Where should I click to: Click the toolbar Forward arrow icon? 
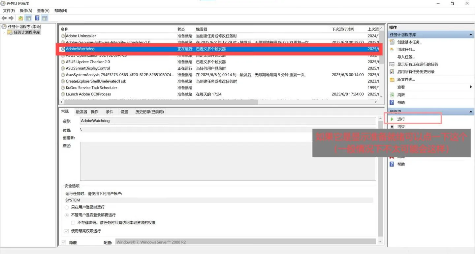point(11,18)
